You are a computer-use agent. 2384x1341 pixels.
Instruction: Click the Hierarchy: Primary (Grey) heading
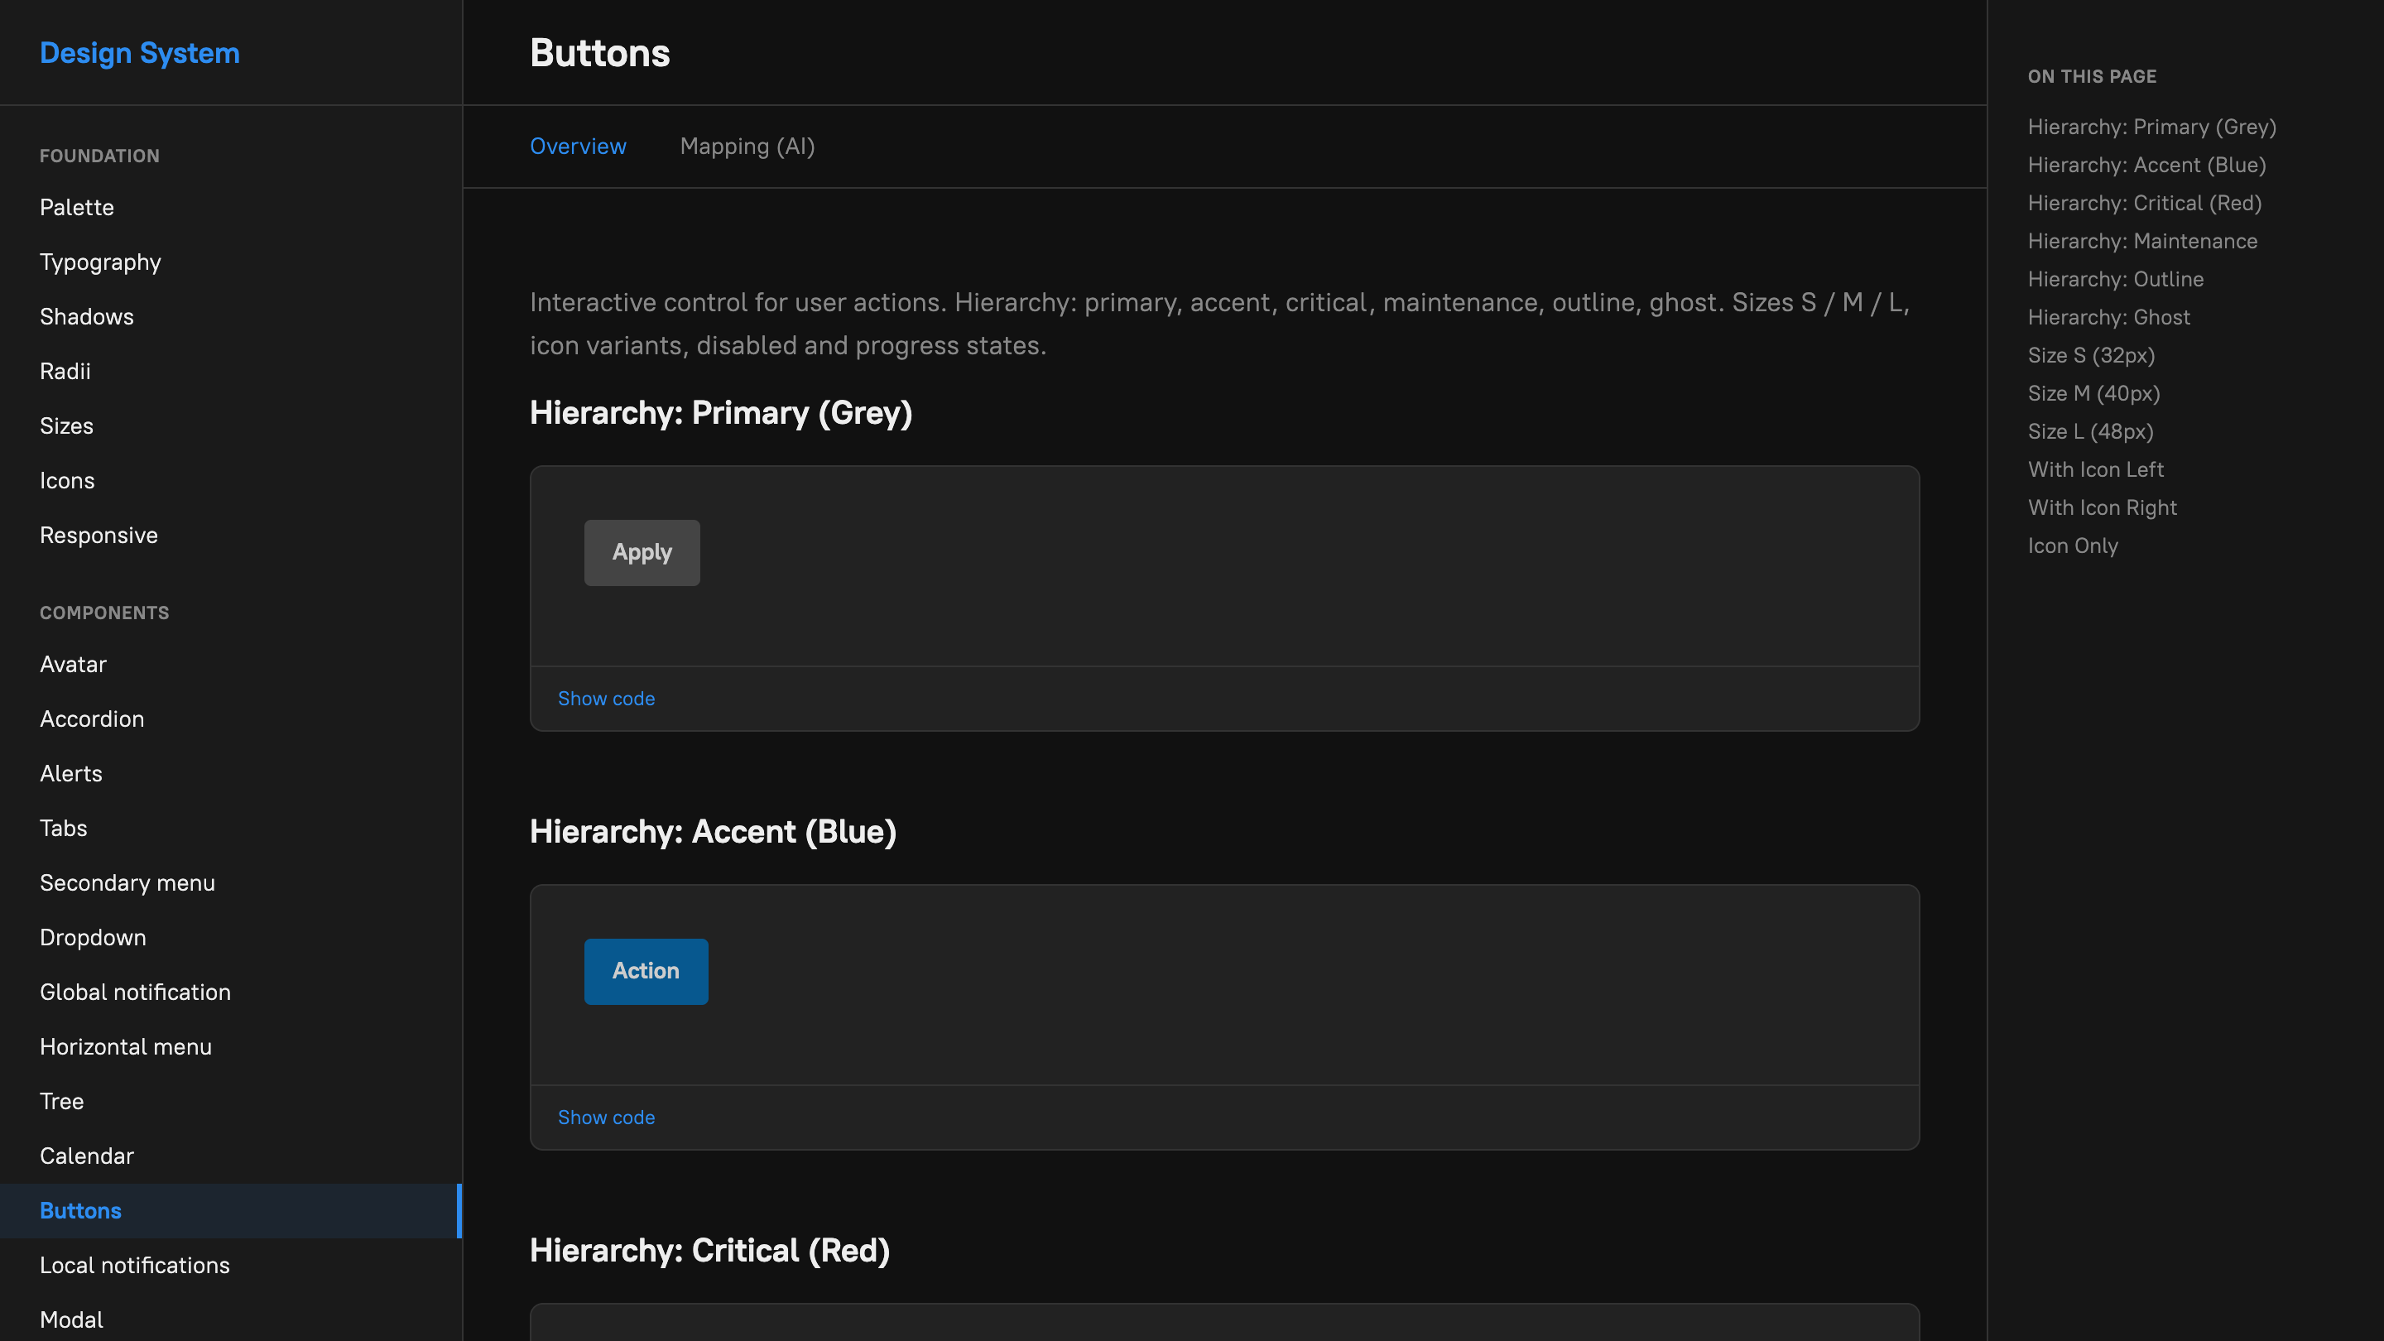(x=721, y=413)
